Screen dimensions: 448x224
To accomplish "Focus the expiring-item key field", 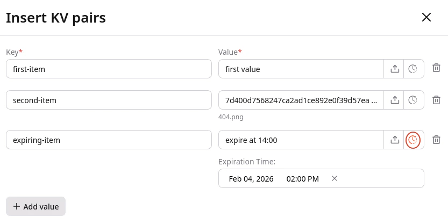I will (x=109, y=140).
